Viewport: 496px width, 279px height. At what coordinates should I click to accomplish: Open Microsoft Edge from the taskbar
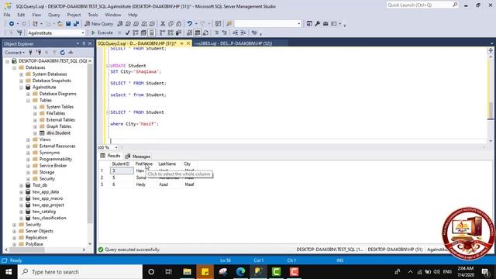[240, 272]
